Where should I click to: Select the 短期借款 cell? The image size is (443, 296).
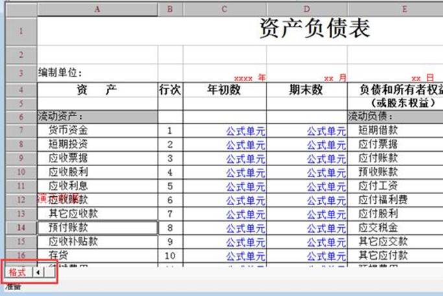coord(395,130)
